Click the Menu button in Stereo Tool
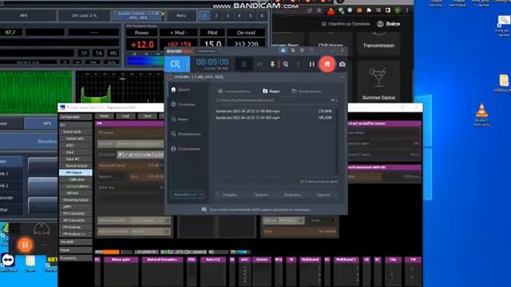Image resolution: width=511 pixels, height=287 pixels. coord(181,15)
